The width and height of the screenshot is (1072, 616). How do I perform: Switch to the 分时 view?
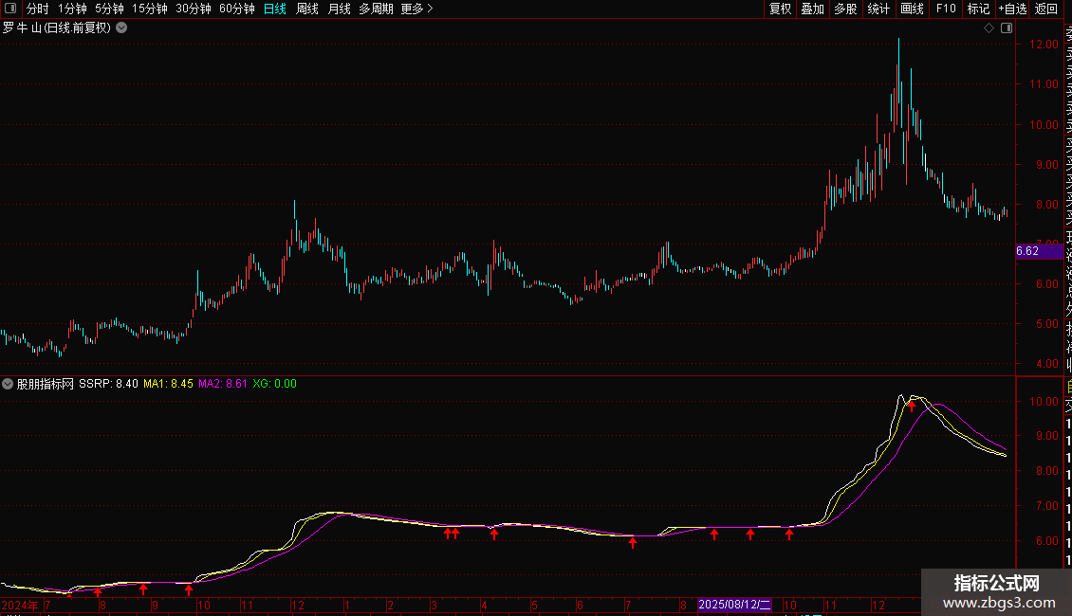(x=38, y=9)
